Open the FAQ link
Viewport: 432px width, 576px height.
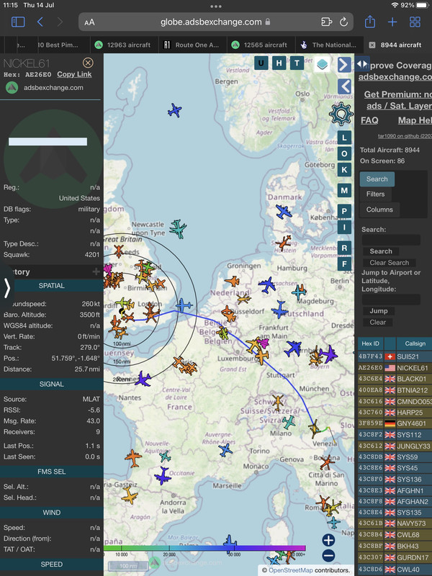[x=369, y=120]
